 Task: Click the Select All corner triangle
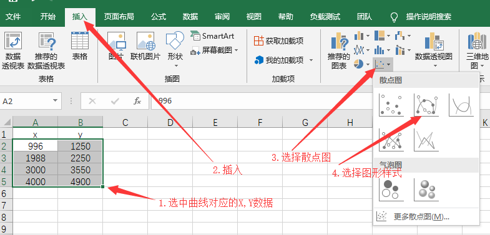point(7,122)
